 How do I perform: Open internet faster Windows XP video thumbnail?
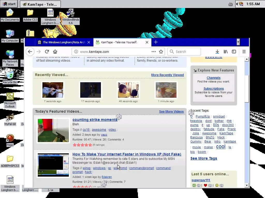click(x=53, y=165)
